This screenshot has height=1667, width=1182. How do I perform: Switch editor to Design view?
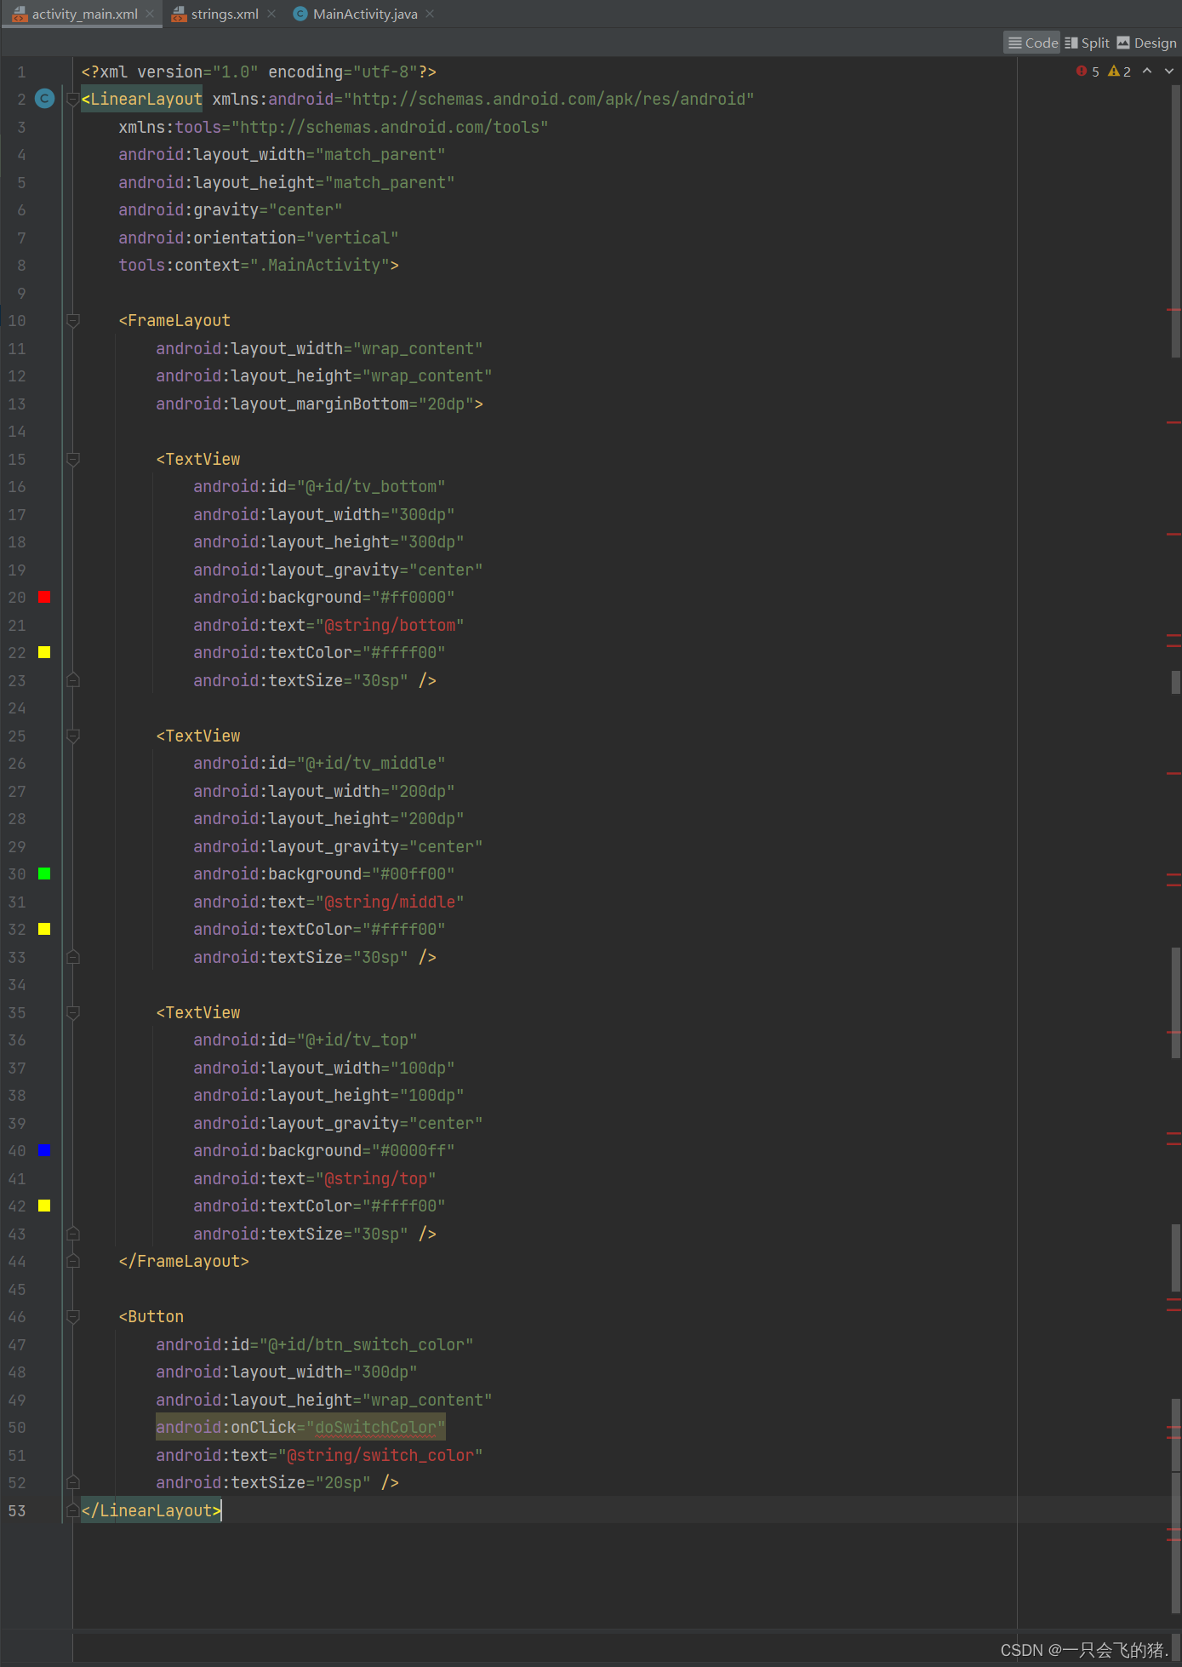click(1146, 43)
